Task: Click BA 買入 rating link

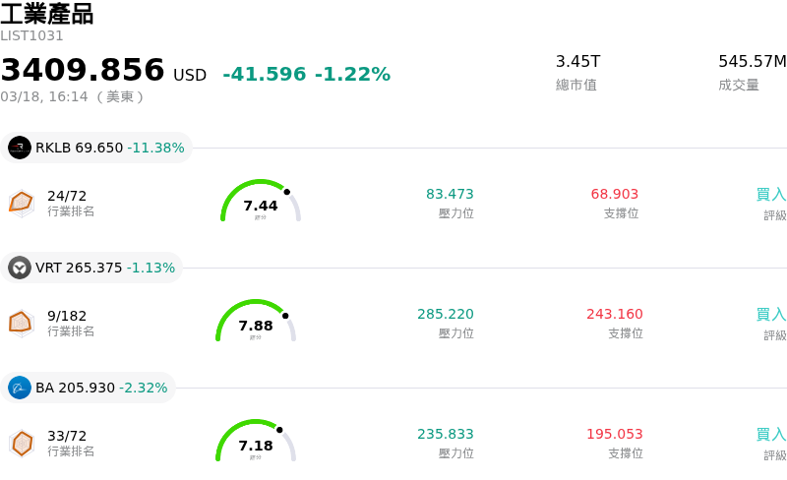Action: [x=771, y=435]
